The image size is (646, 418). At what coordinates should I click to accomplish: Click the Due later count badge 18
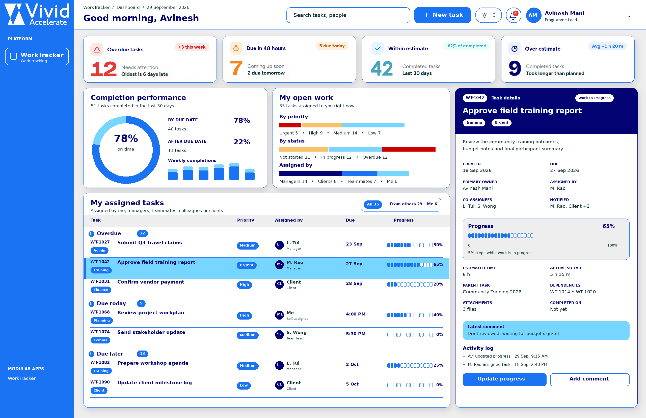click(142, 354)
